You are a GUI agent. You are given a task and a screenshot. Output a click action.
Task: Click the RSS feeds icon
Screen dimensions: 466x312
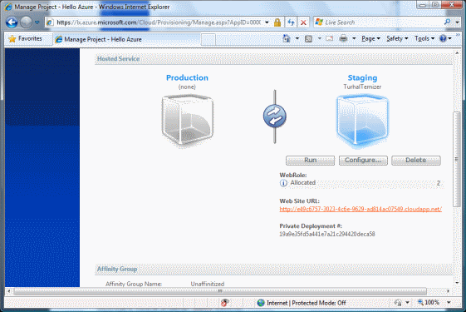pos(308,39)
